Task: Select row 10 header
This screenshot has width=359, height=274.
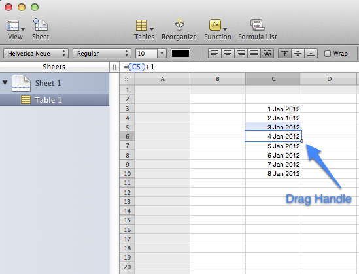Action: tap(128, 174)
